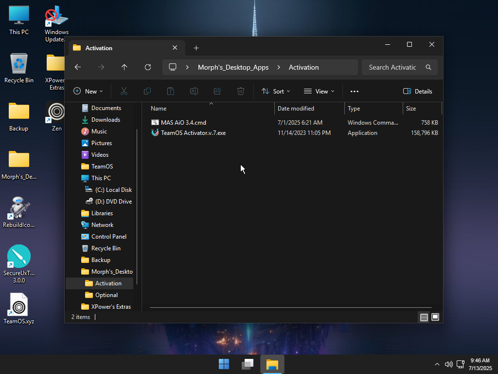Click the Search Activation field
Image resolution: width=498 pixels, height=374 pixels.
[400, 67]
